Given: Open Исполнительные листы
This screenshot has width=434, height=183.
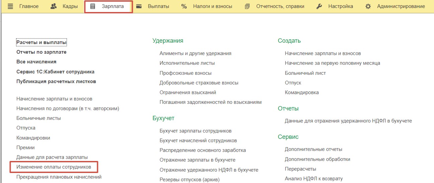Looking at the screenshot, I should tap(187, 63).
